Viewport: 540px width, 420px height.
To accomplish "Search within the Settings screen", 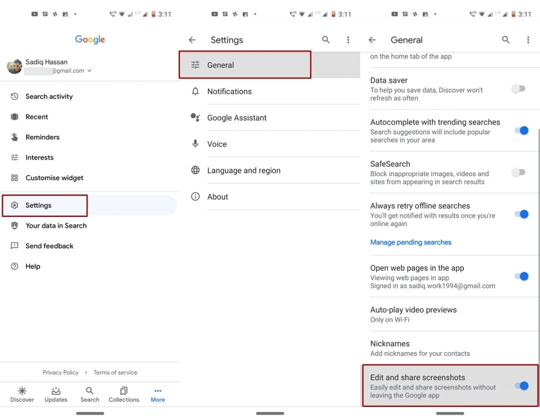I will coord(326,39).
